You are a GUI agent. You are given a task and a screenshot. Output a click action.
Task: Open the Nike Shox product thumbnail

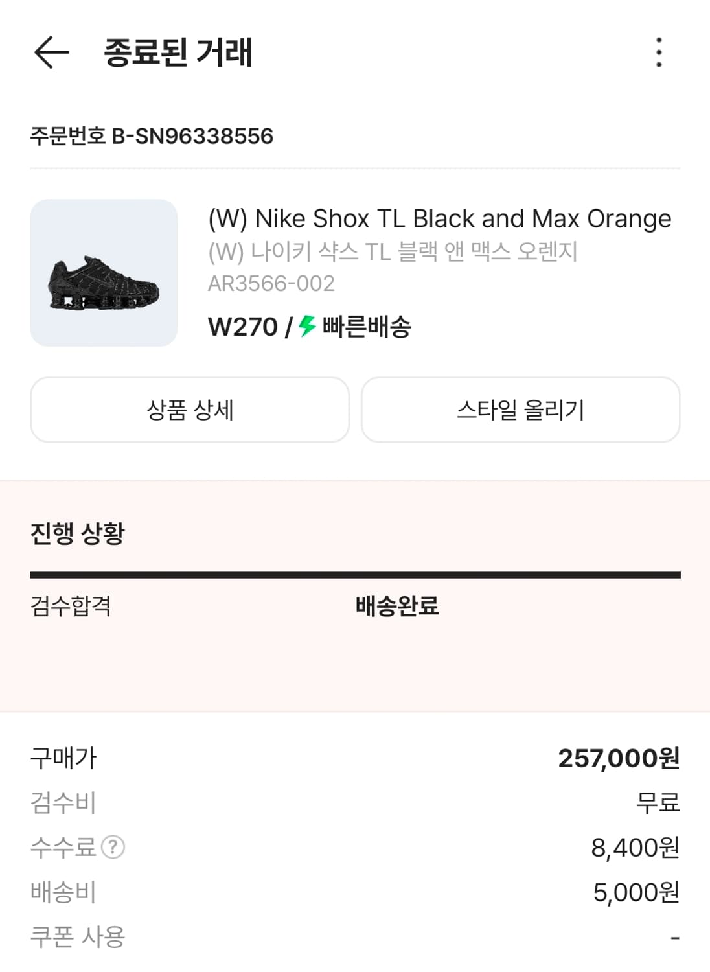(x=104, y=273)
